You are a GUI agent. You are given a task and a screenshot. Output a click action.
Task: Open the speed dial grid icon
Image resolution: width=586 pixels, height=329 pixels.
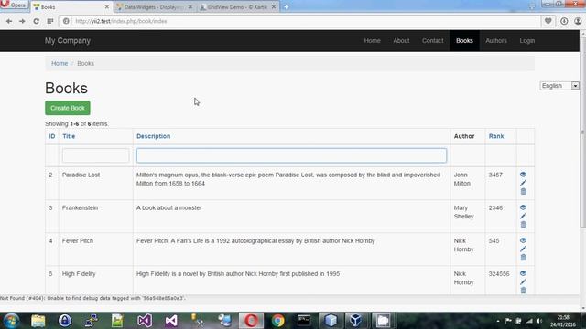(50, 21)
